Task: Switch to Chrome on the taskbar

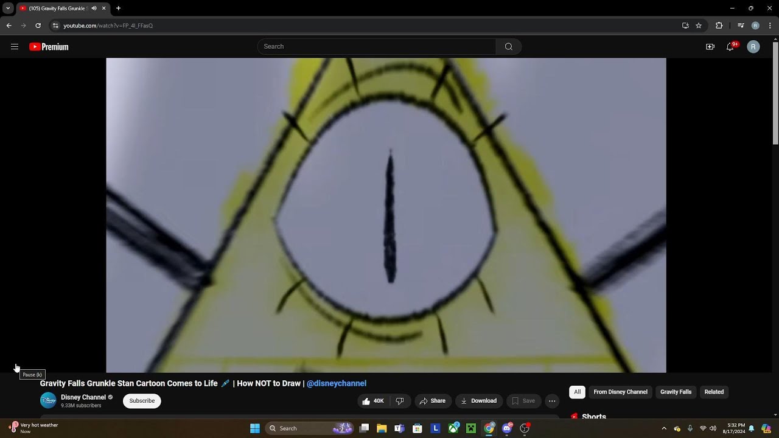Action: pyautogui.click(x=489, y=428)
